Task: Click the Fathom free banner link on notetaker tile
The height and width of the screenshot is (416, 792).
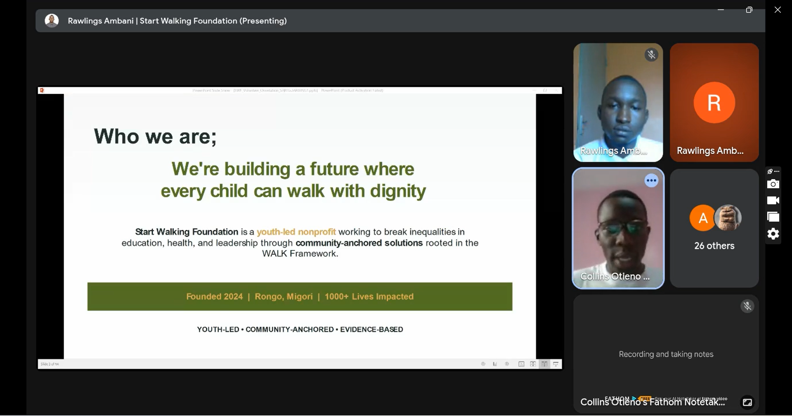Action: [666, 399]
